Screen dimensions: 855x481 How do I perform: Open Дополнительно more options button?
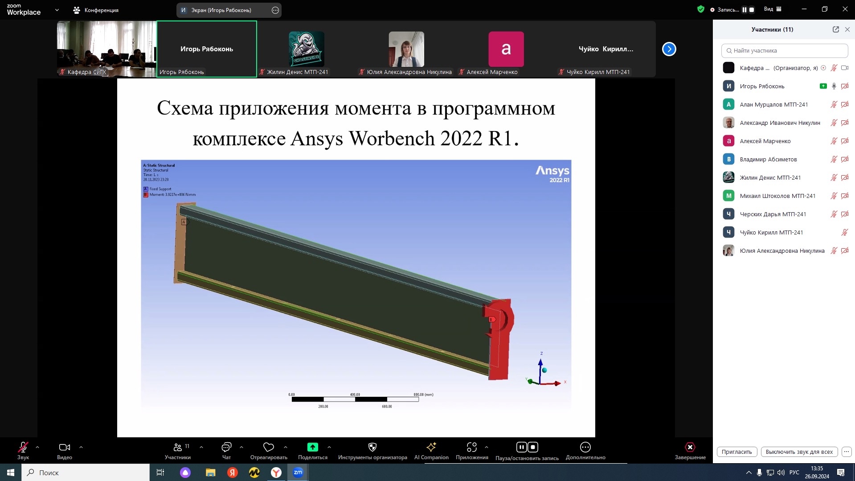click(585, 451)
